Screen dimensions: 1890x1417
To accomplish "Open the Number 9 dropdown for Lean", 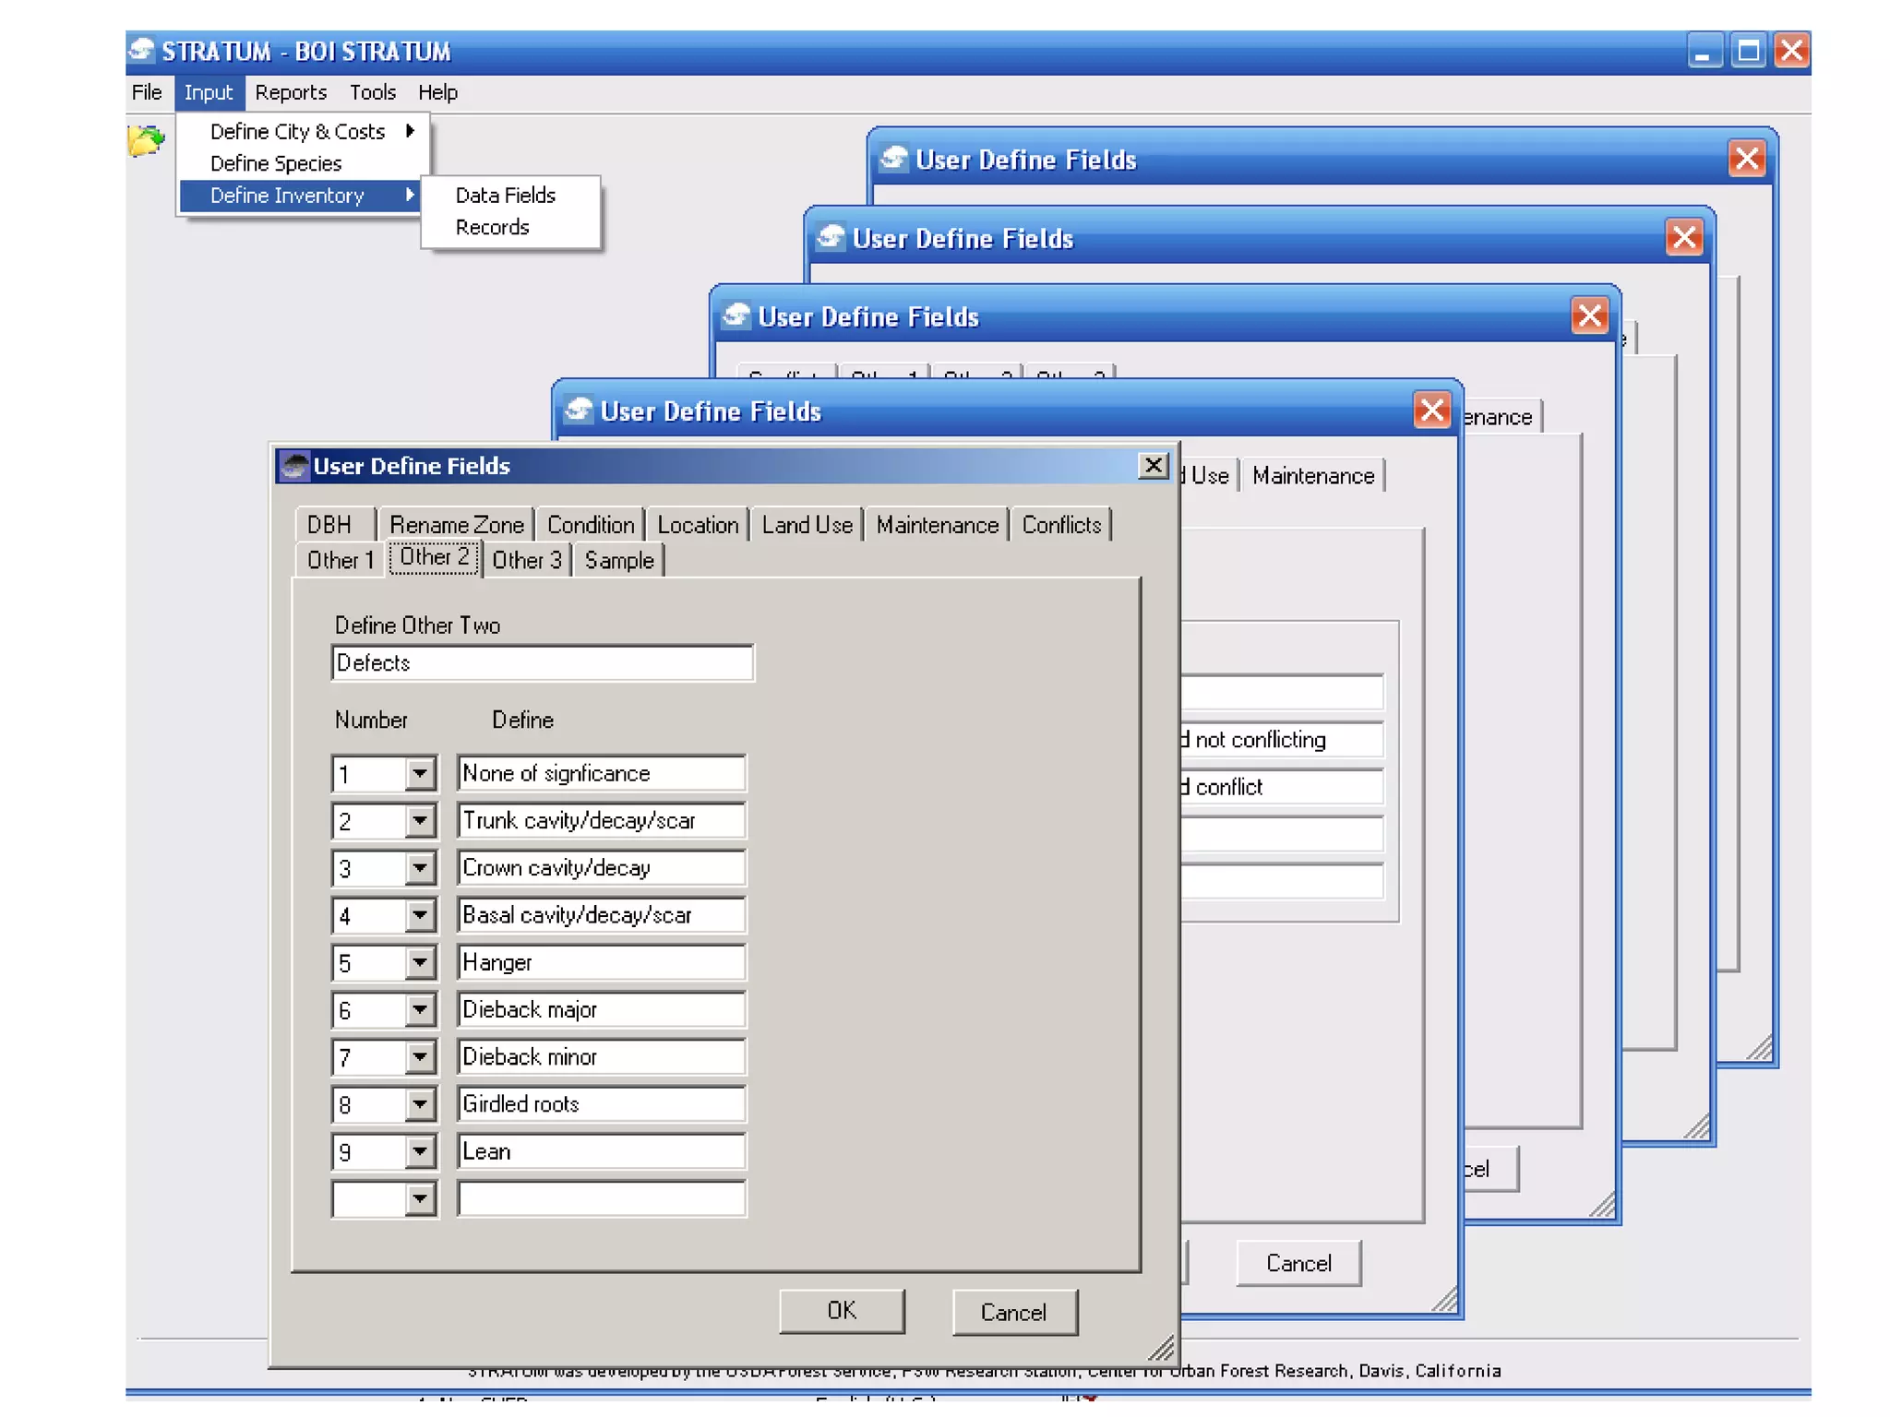I will 420,1151.
